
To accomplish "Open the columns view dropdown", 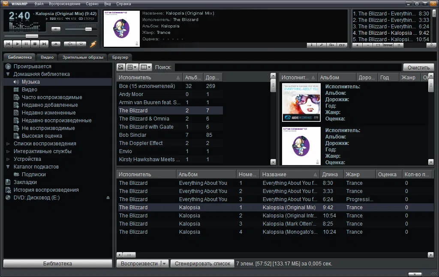I will (x=146, y=67).
